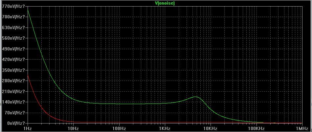The image size is (312, 132).
Task: Select the 630nV/Hz½ y-axis tick label
Action: (x=13, y=28)
